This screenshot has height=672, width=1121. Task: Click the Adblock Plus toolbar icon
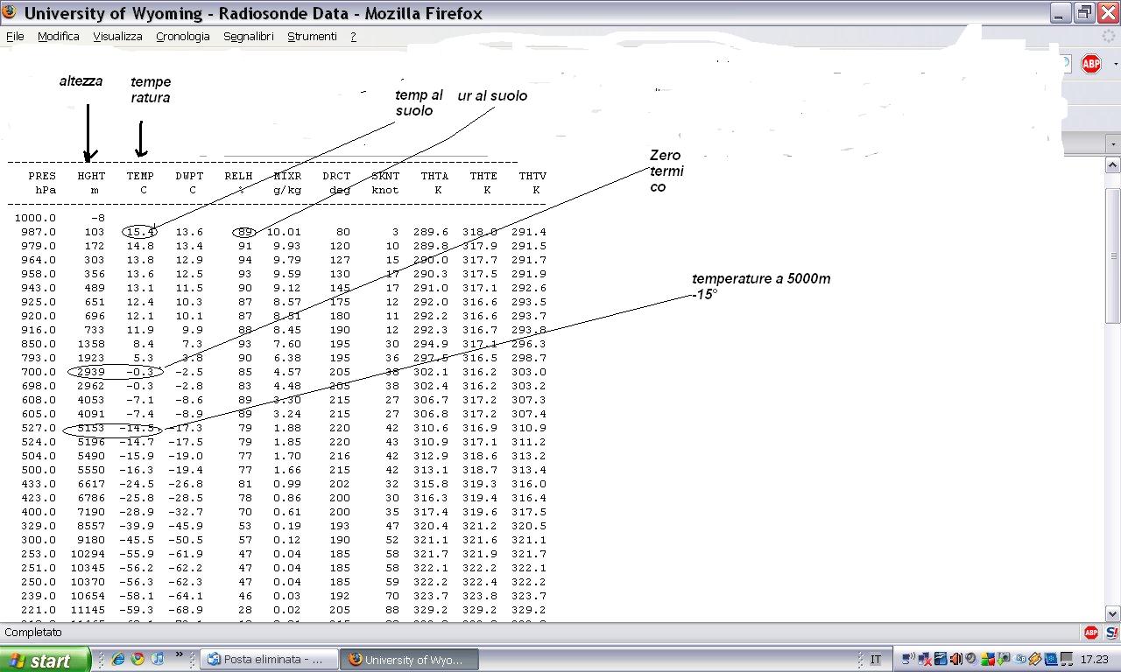click(x=1090, y=64)
